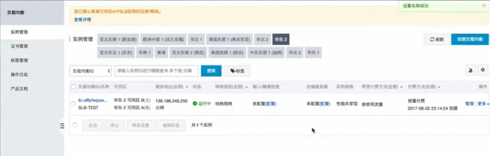Switch to region 美国东部 1 (弗吉尼亚)
This screenshot has height=156, width=490.
coord(229,39)
